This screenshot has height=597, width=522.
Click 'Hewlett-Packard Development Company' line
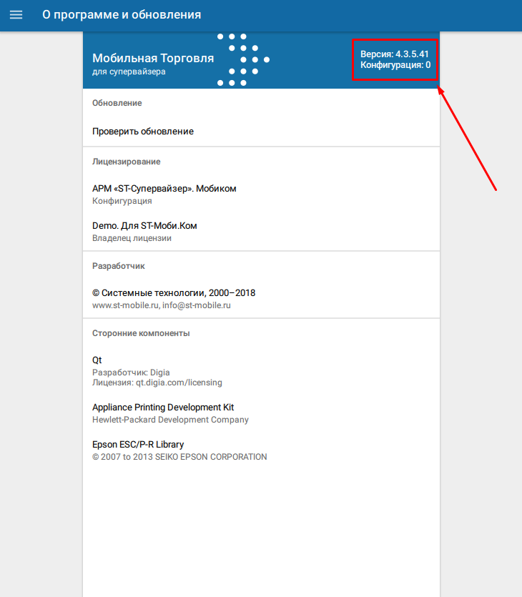[x=170, y=420]
